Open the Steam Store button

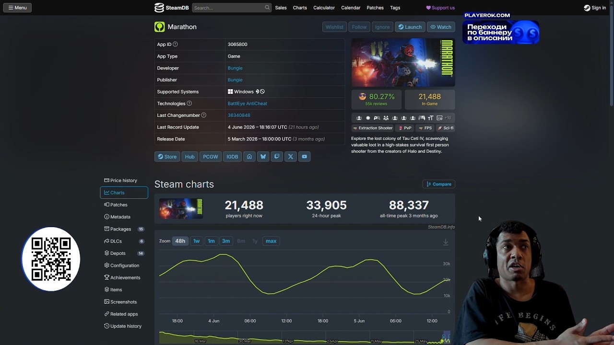coord(167,157)
